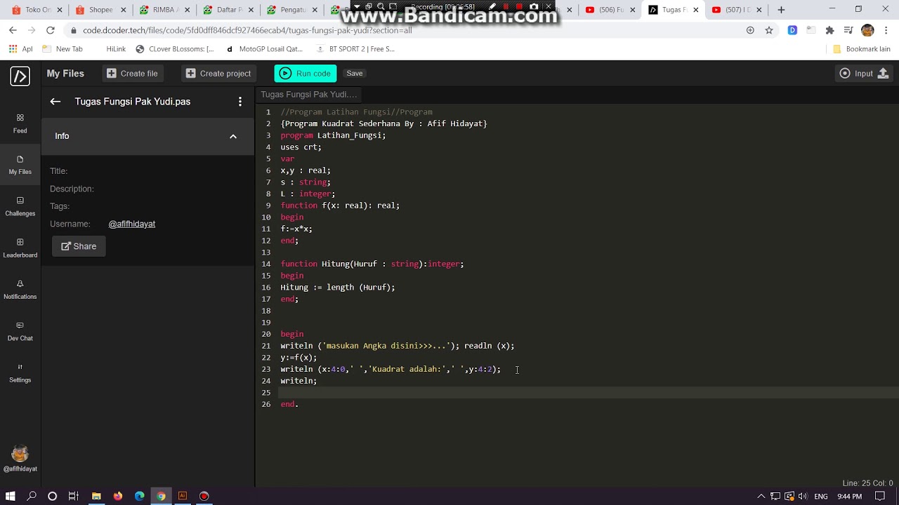
Task: Open a new browser tab
Action: (x=781, y=10)
